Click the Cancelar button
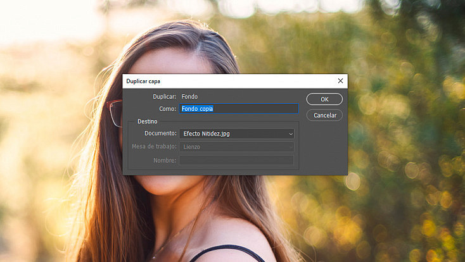Image resolution: width=465 pixels, height=262 pixels. (324, 115)
